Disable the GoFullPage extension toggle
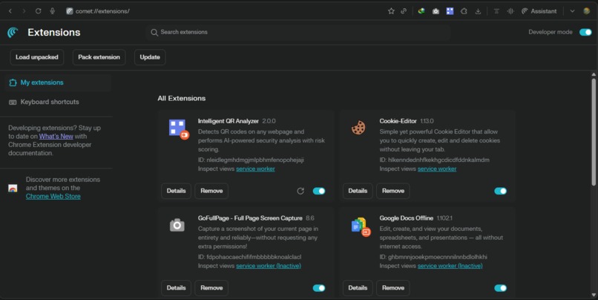 click(x=319, y=288)
